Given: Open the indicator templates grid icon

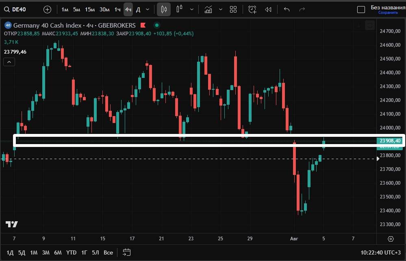Looking at the screenshot, I should (233, 9).
